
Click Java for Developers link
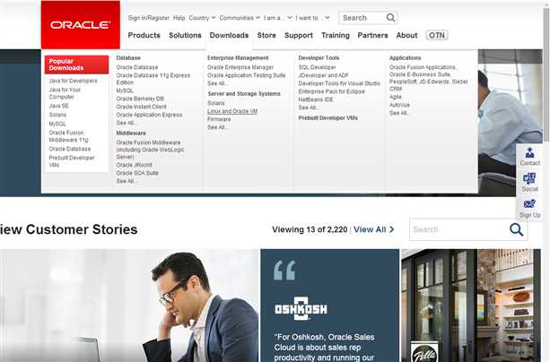point(73,81)
